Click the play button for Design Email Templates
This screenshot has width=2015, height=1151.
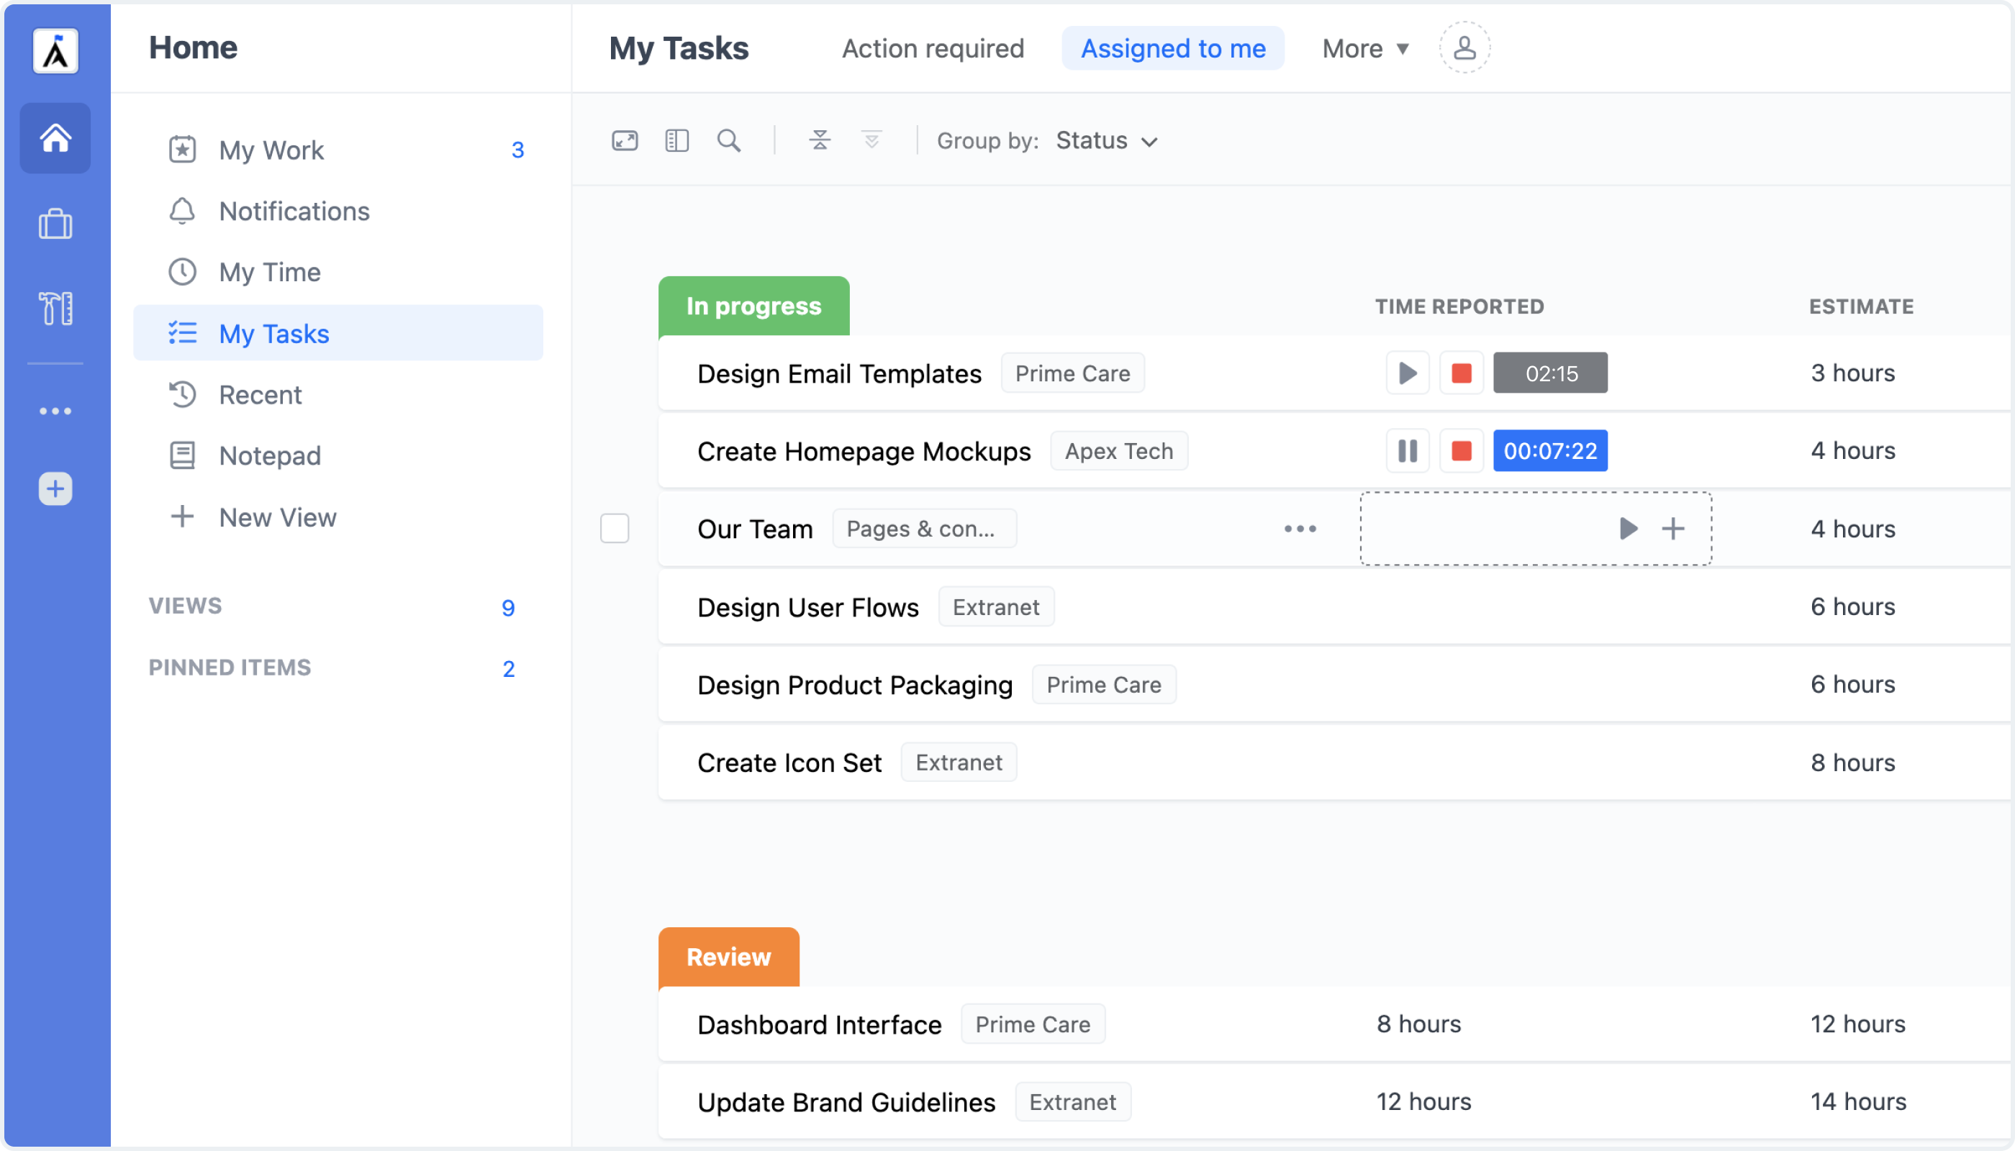(1408, 372)
